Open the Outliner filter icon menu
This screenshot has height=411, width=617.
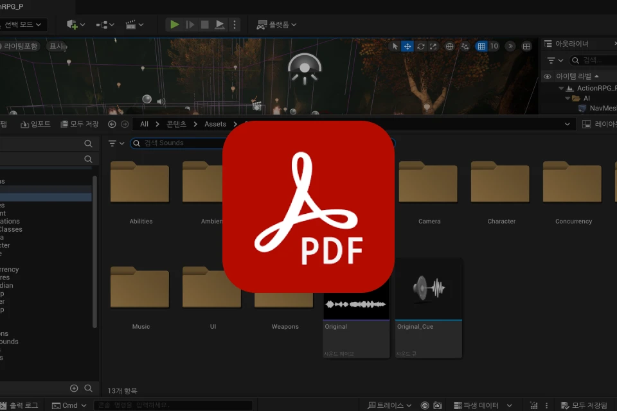pos(555,60)
